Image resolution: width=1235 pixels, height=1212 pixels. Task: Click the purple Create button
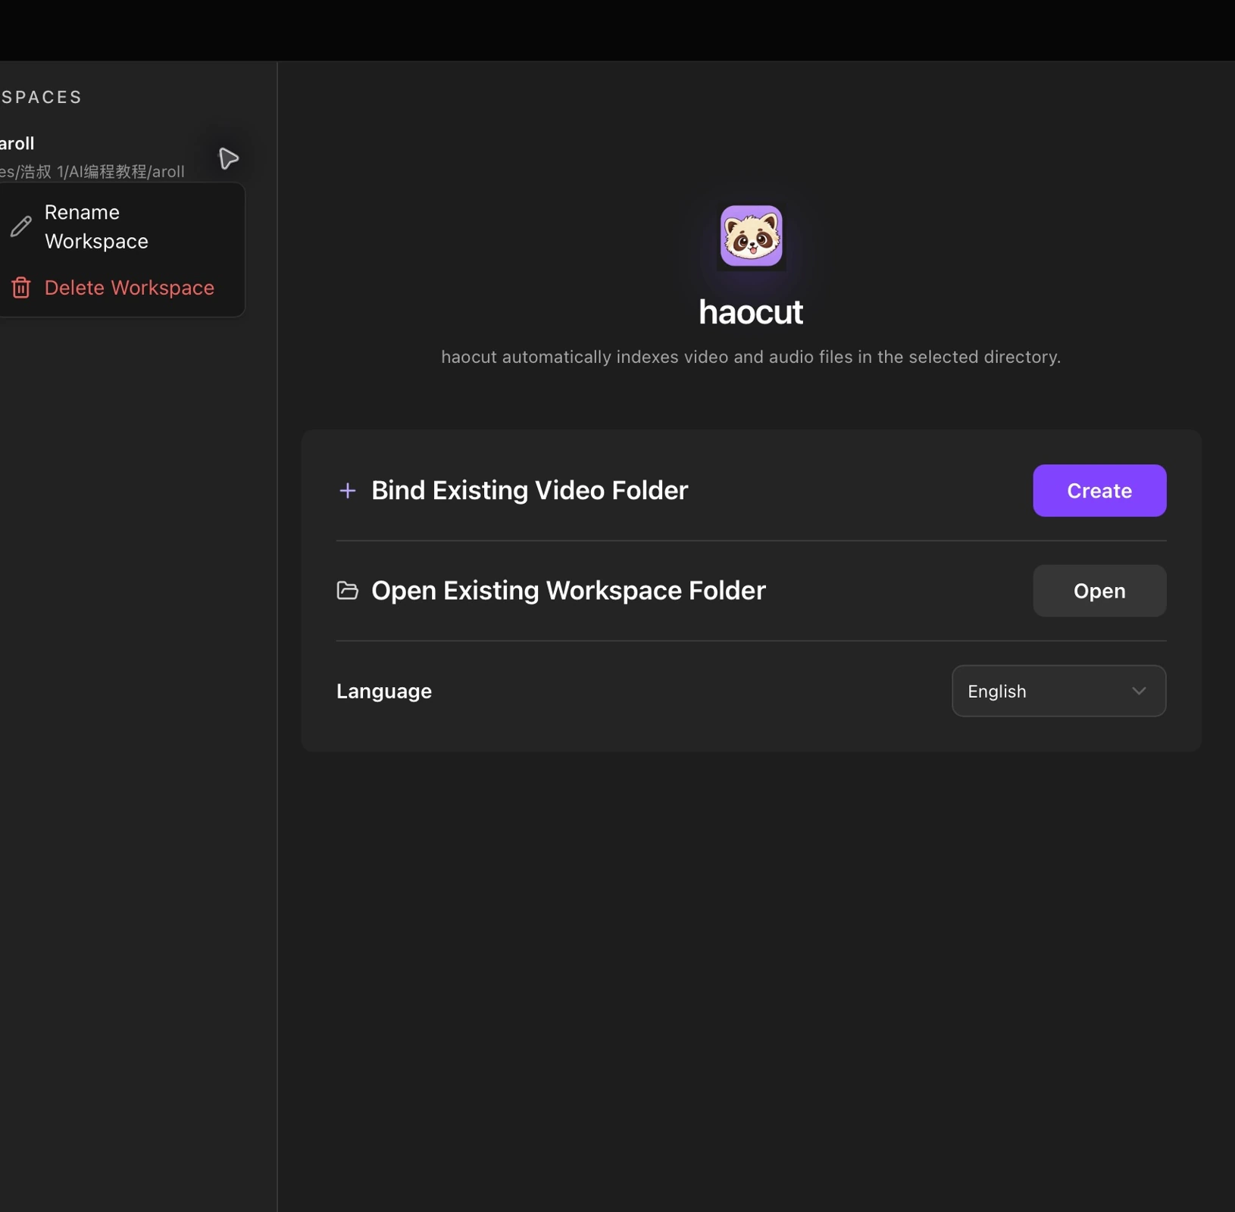coord(1099,491)
